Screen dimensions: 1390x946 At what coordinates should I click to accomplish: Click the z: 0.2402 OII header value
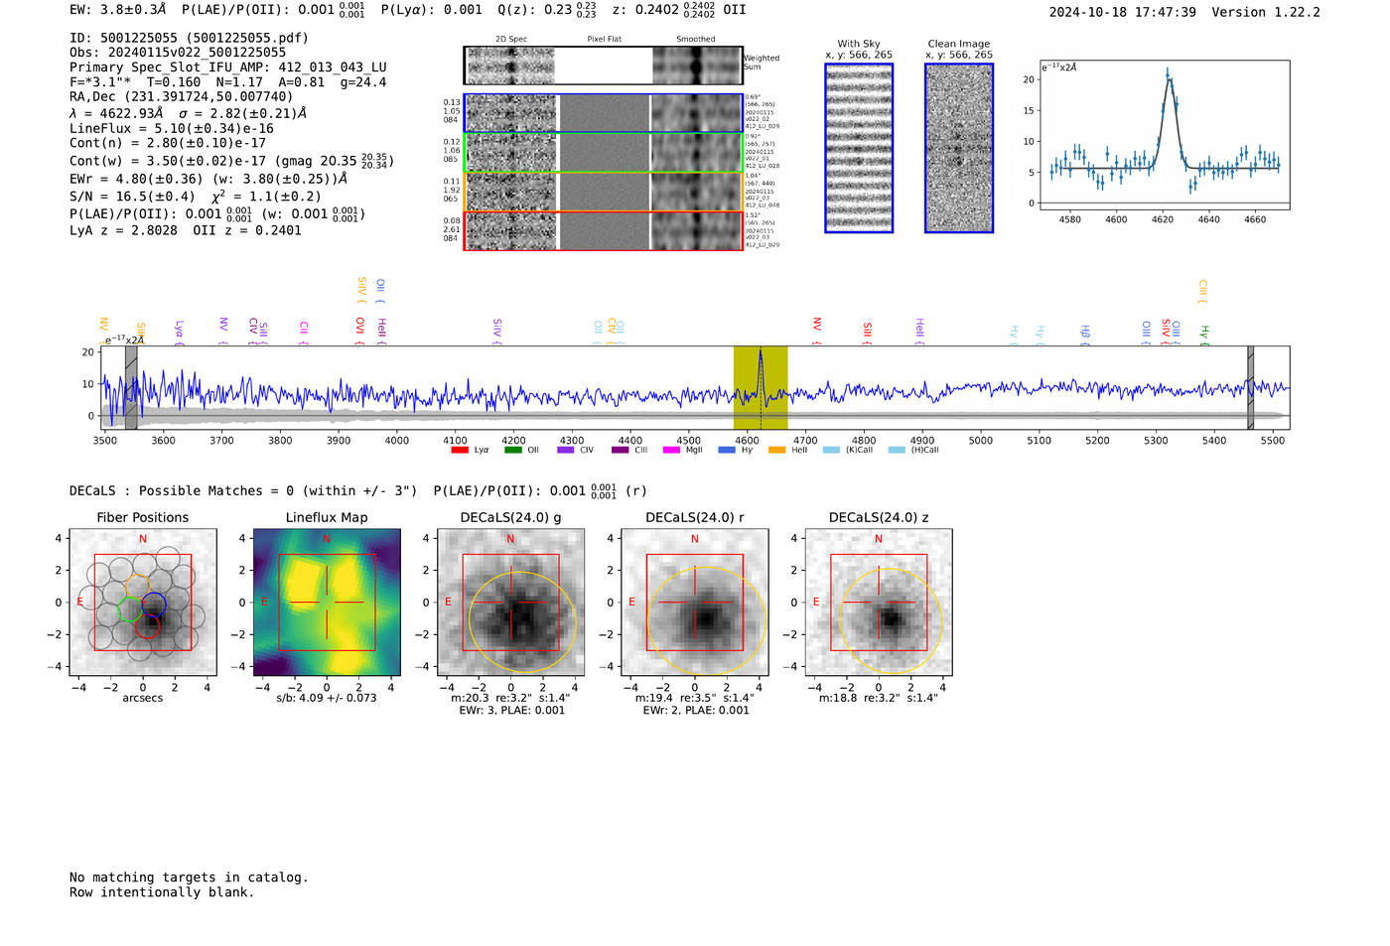(679, 9)
